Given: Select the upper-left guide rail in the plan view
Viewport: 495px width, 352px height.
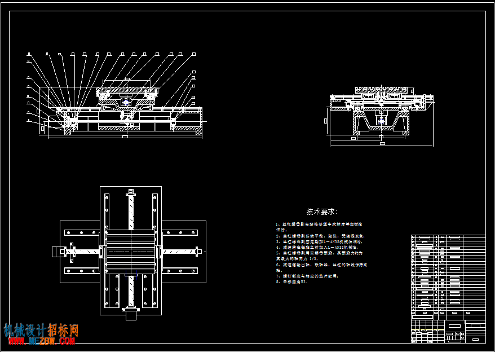Looking at the screenshot, I should coord(82,232).
